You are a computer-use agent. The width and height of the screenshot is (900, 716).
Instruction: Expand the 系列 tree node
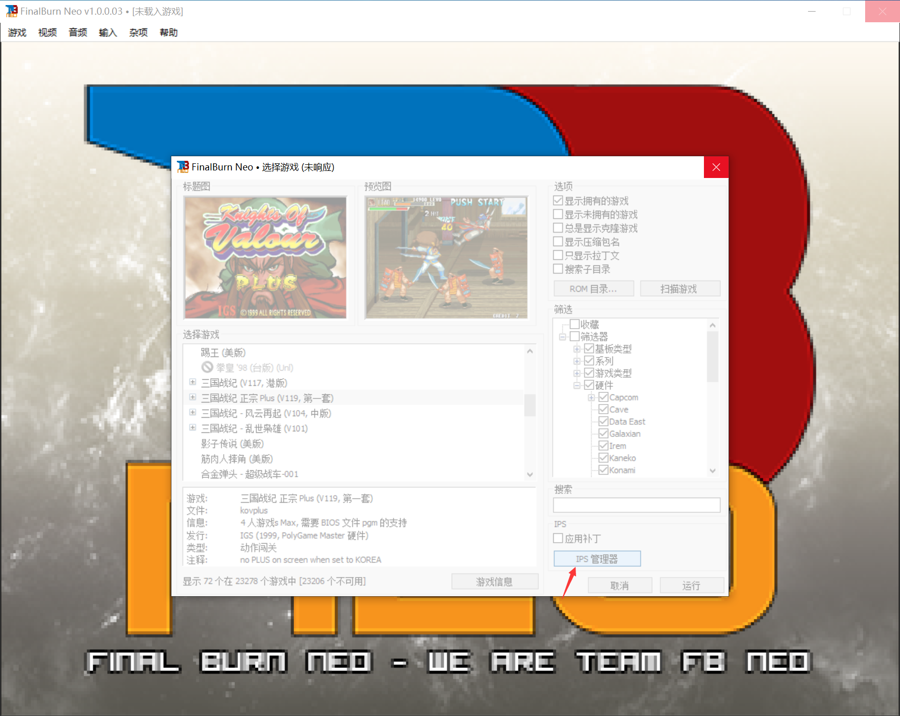point(577,361)
